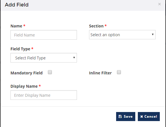
Task: Focus the Field Name input box
Action: click(44, 35)
